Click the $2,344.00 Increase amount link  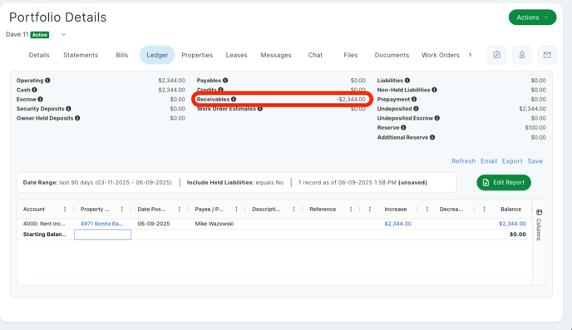pos(398,224)
